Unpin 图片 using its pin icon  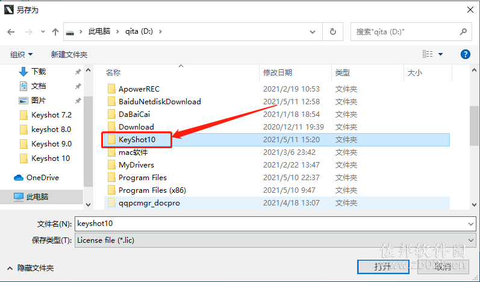[78, 101]
